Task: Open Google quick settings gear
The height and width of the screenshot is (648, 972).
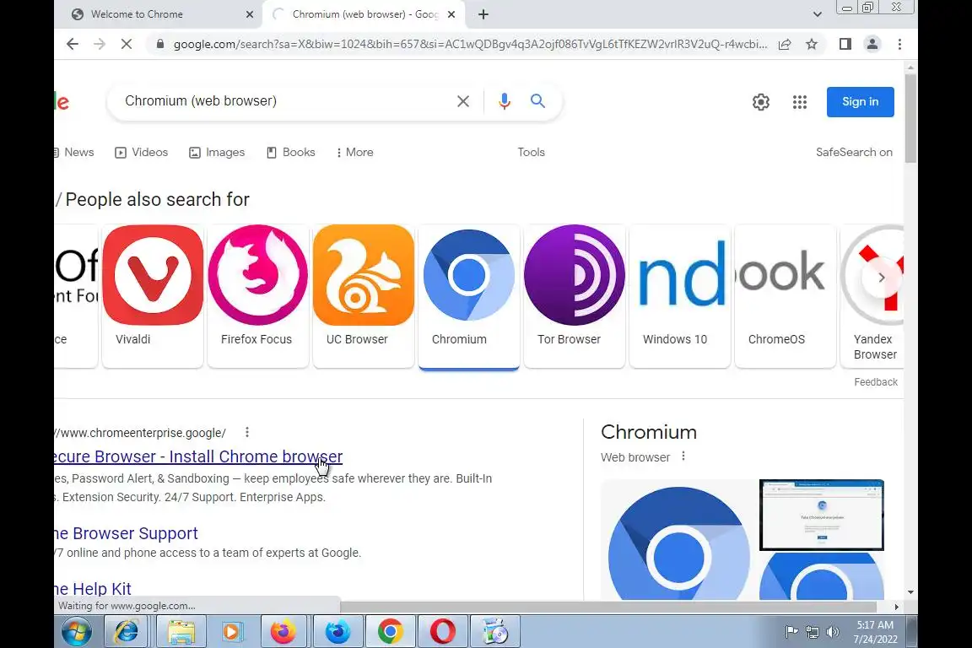Action: coord(760,102)
